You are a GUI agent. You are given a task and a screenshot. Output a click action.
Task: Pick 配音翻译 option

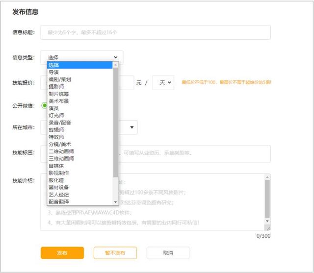[79, 201]
